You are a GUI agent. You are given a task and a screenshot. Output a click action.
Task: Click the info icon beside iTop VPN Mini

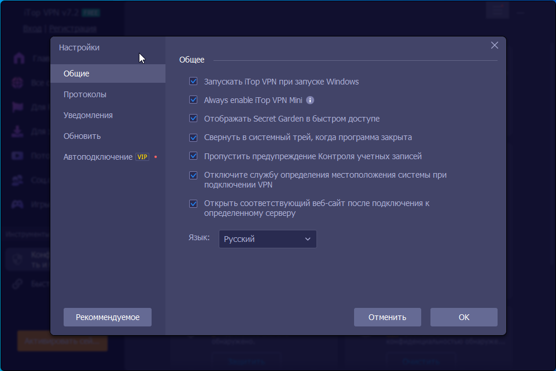point(310,100)
